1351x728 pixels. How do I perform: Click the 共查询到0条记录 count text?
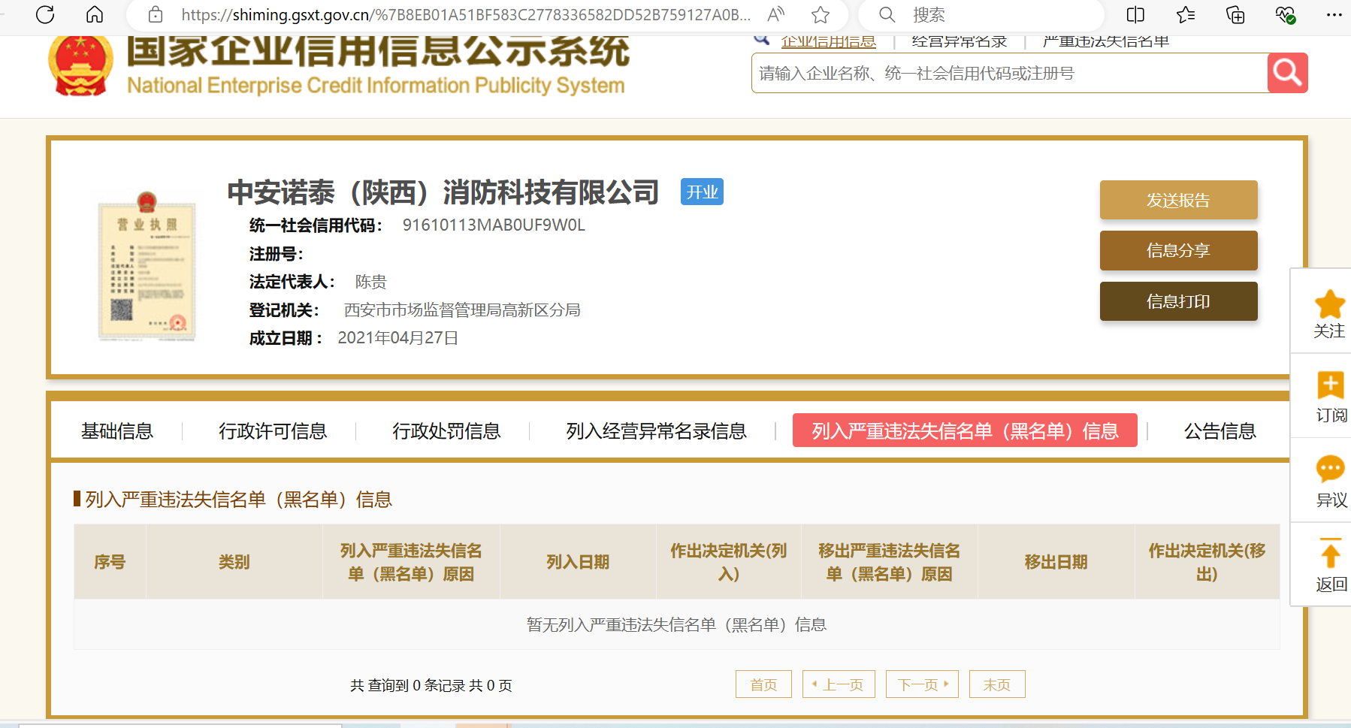pyautogui.click(x=431, y=685)
